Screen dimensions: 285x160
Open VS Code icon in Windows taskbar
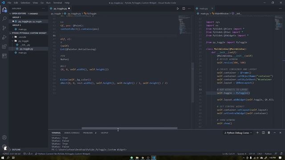(x=154, y=158)
